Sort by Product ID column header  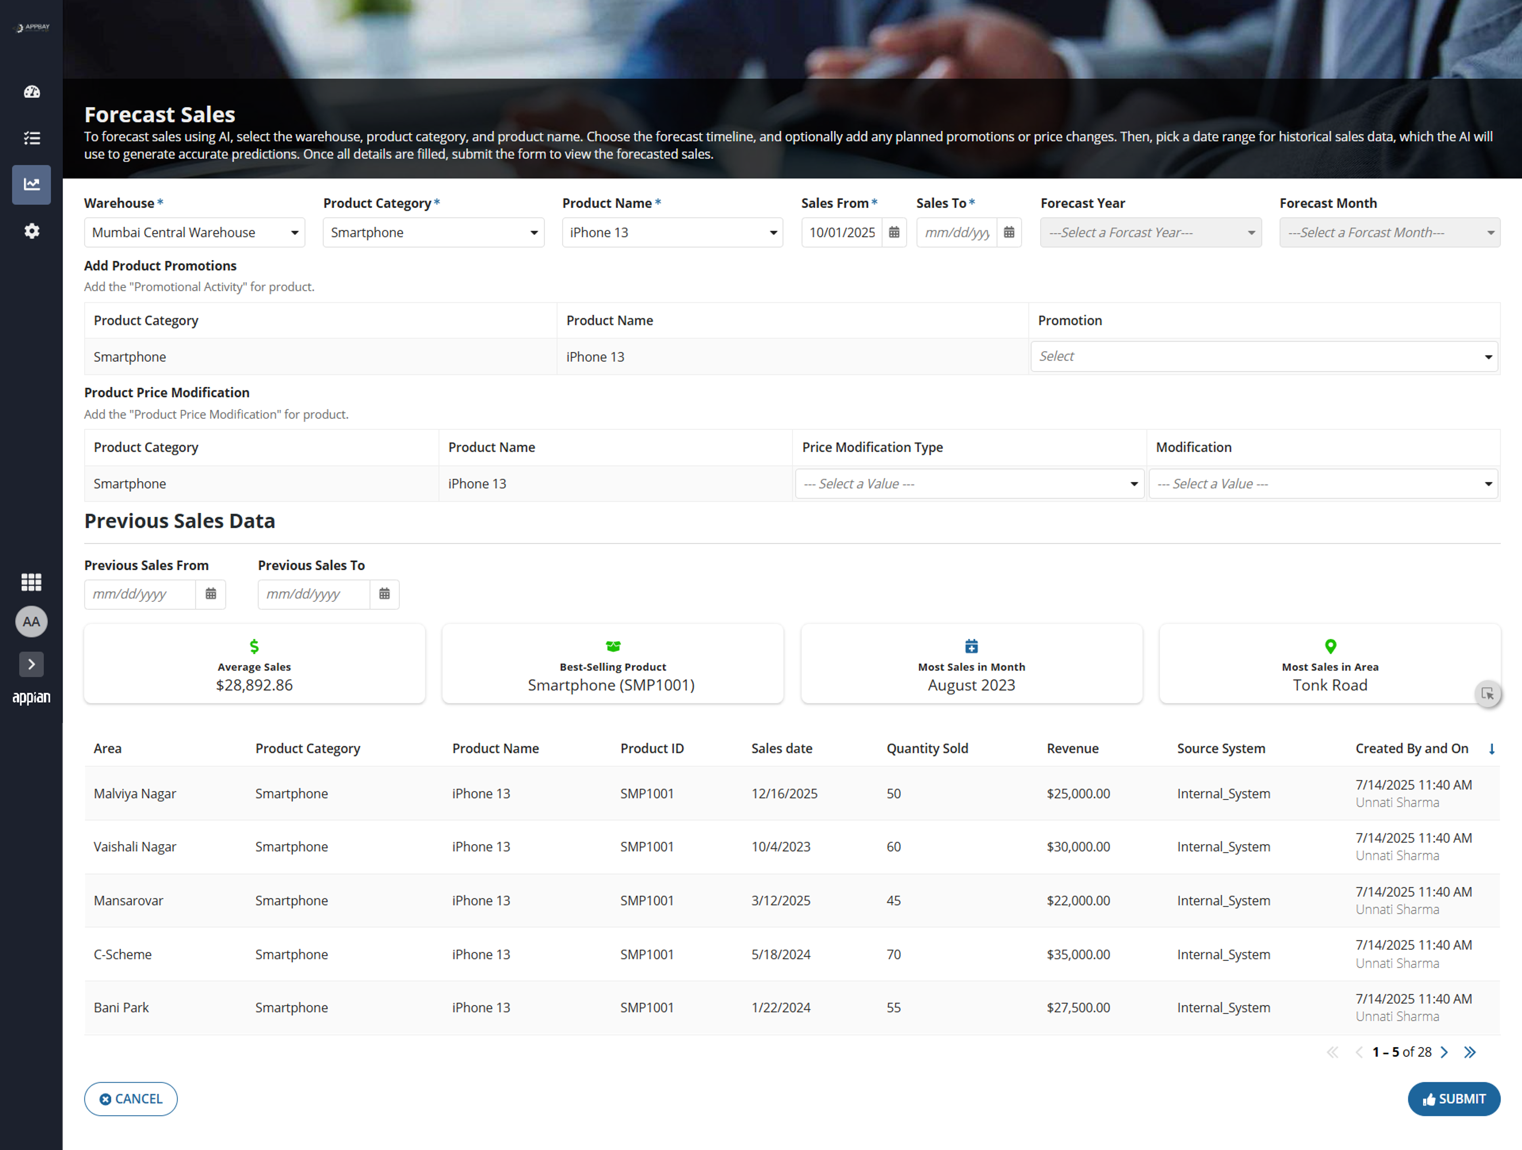pyautogui.click(x=652, y=748)
